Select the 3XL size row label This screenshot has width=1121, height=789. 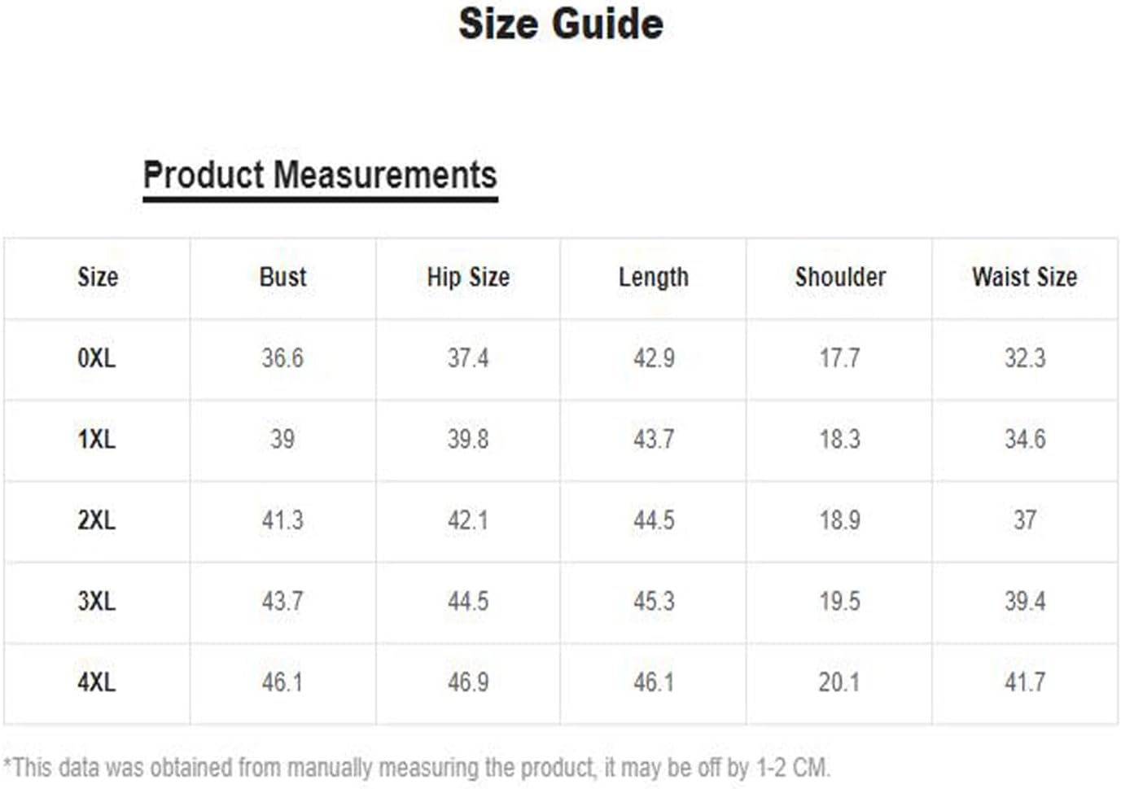pos(97,602)
